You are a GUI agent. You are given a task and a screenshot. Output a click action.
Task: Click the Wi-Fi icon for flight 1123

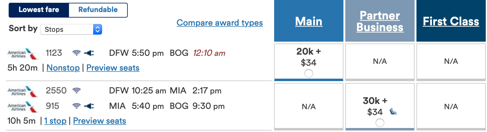[x=76, y=53]
